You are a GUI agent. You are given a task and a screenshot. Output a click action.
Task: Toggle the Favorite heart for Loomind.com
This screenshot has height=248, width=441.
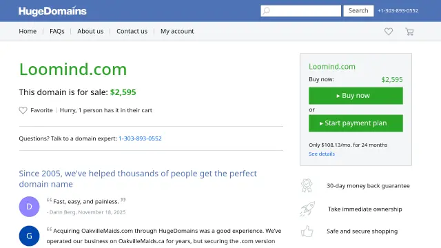point(23,110)
